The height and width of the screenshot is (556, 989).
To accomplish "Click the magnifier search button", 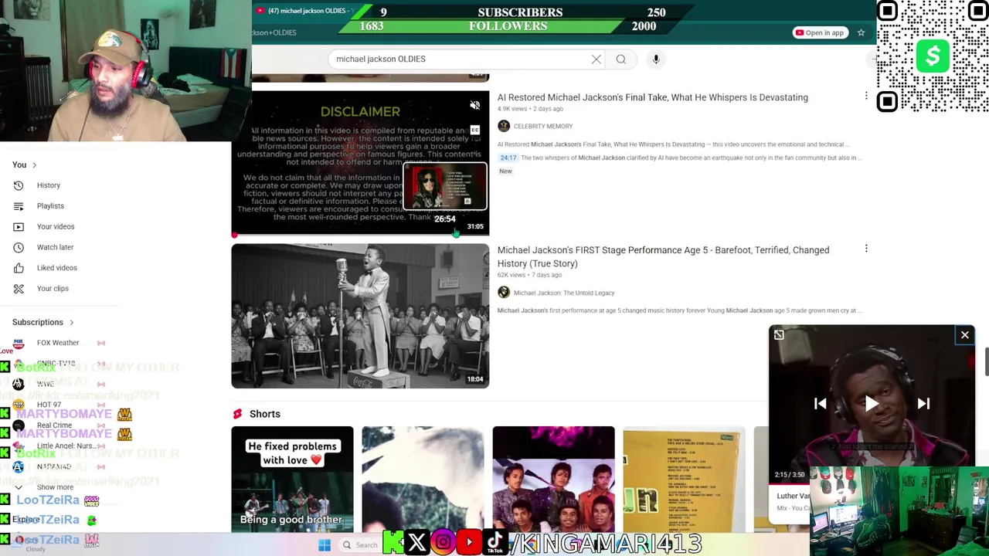I will point(620,59).
